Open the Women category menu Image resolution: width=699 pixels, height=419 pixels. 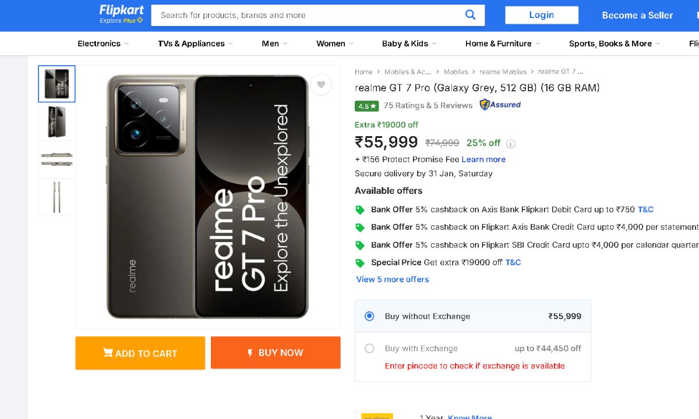[334, 44]
